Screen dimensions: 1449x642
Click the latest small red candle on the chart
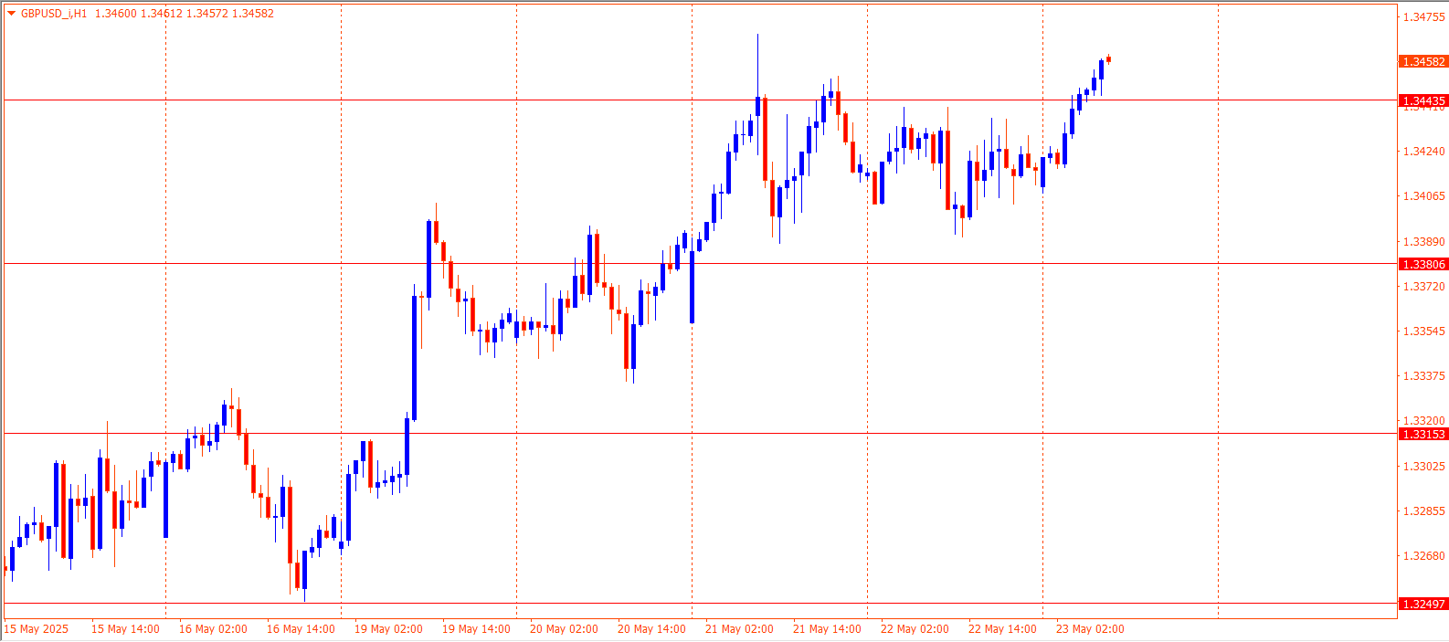(1108, 58)
